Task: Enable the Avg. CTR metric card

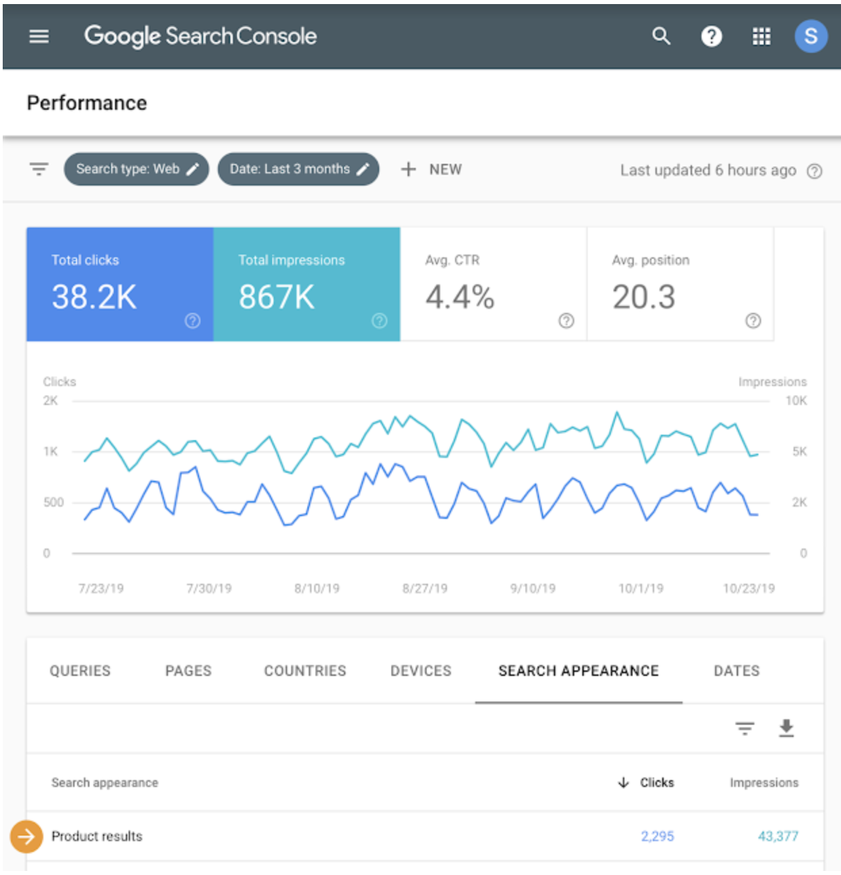Action: (494, 284)
